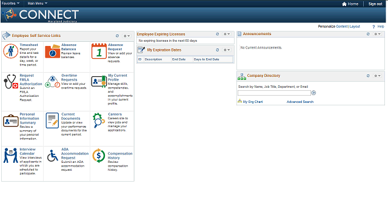Open My Expiration Dates settings dropdown
This screenshot has height=218, width=388.
(x=227, y=50)
